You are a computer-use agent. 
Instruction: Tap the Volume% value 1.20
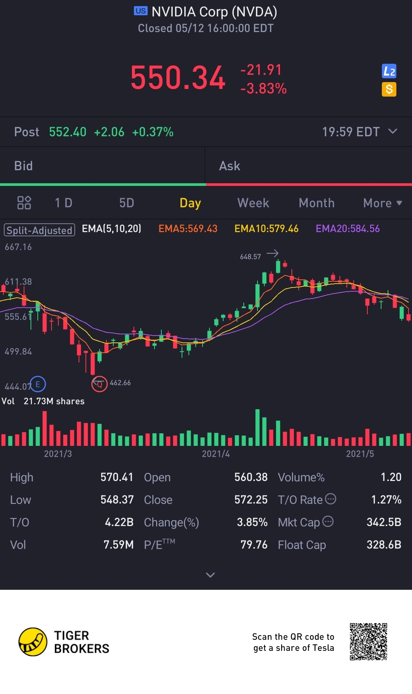(x=391, y=477)
